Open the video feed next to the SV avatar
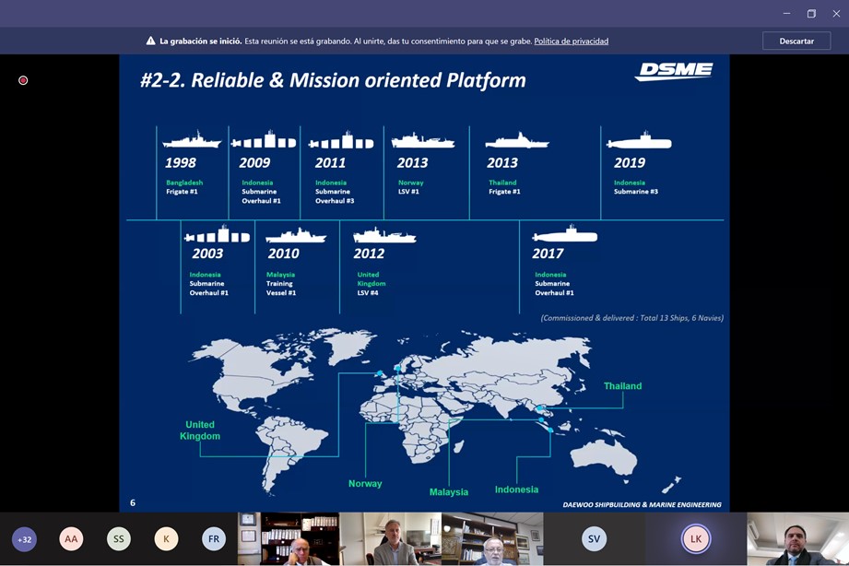This screenshot has width=849, height=566. [x=492, y=539]
